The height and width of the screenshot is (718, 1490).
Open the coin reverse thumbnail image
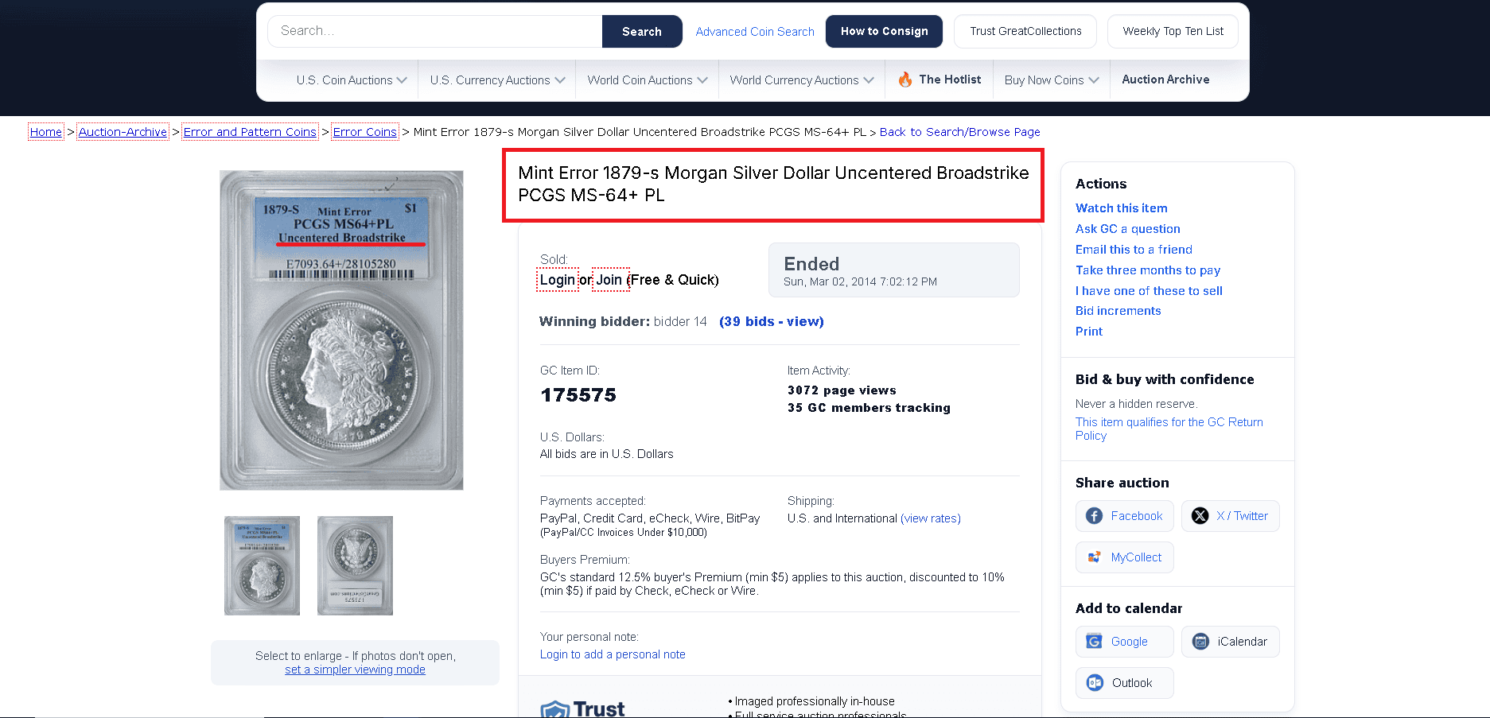[x=355, y=565]
